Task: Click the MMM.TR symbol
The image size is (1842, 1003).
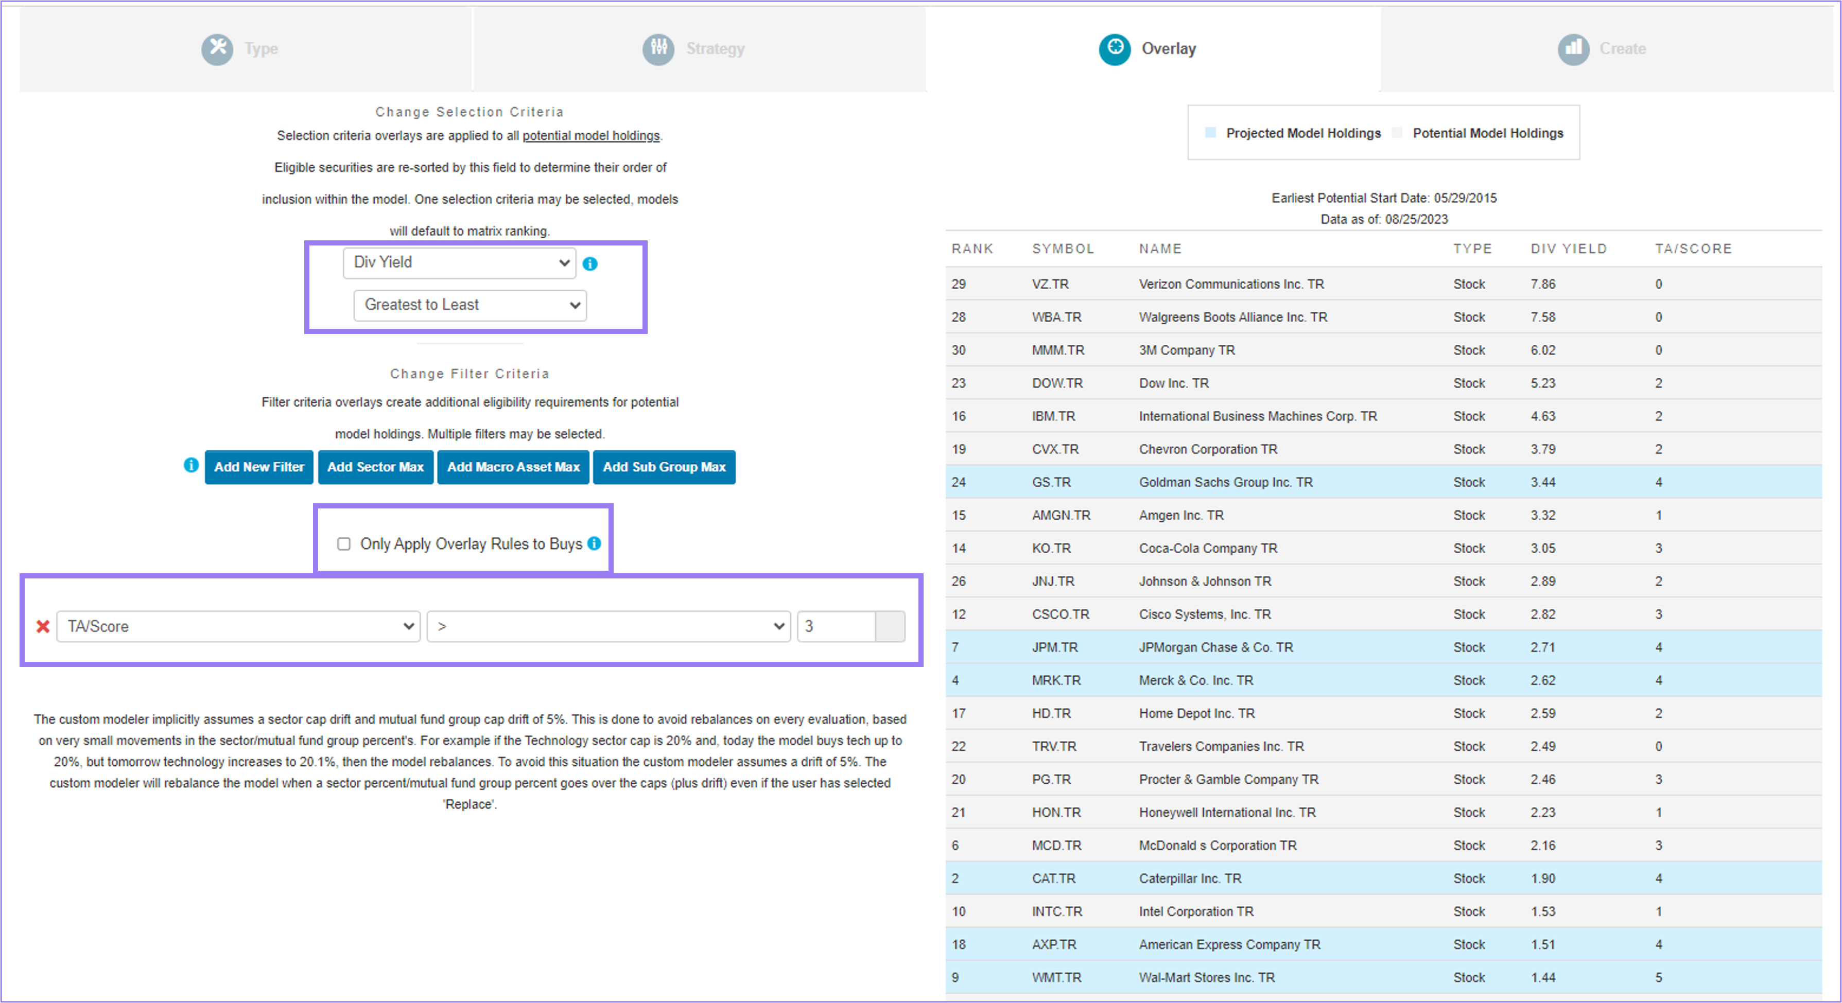Action: tap(1057, 350)
